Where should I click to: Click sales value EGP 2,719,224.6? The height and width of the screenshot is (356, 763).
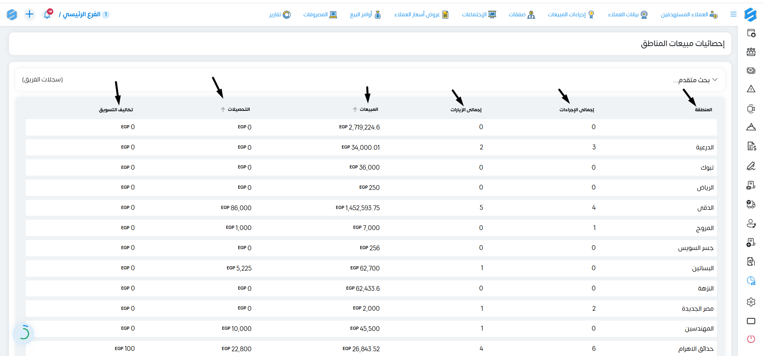[359, 127]
